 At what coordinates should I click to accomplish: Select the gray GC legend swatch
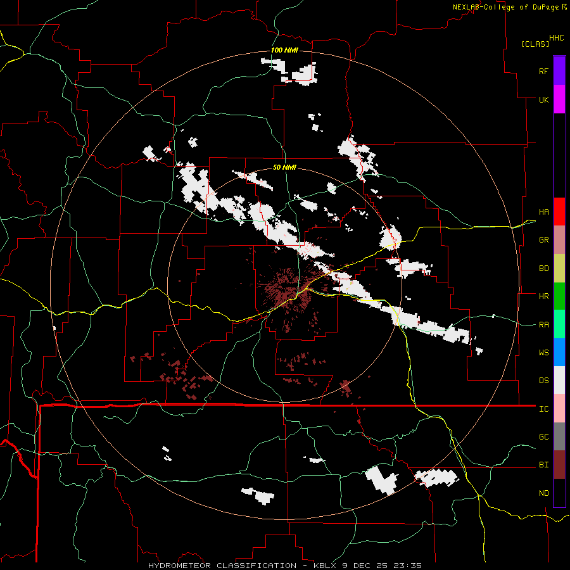(559, 436)
